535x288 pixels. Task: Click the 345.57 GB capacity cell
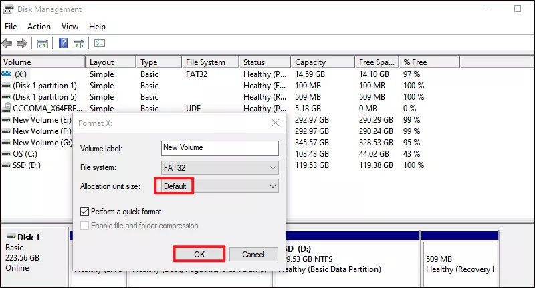point(312,142)
